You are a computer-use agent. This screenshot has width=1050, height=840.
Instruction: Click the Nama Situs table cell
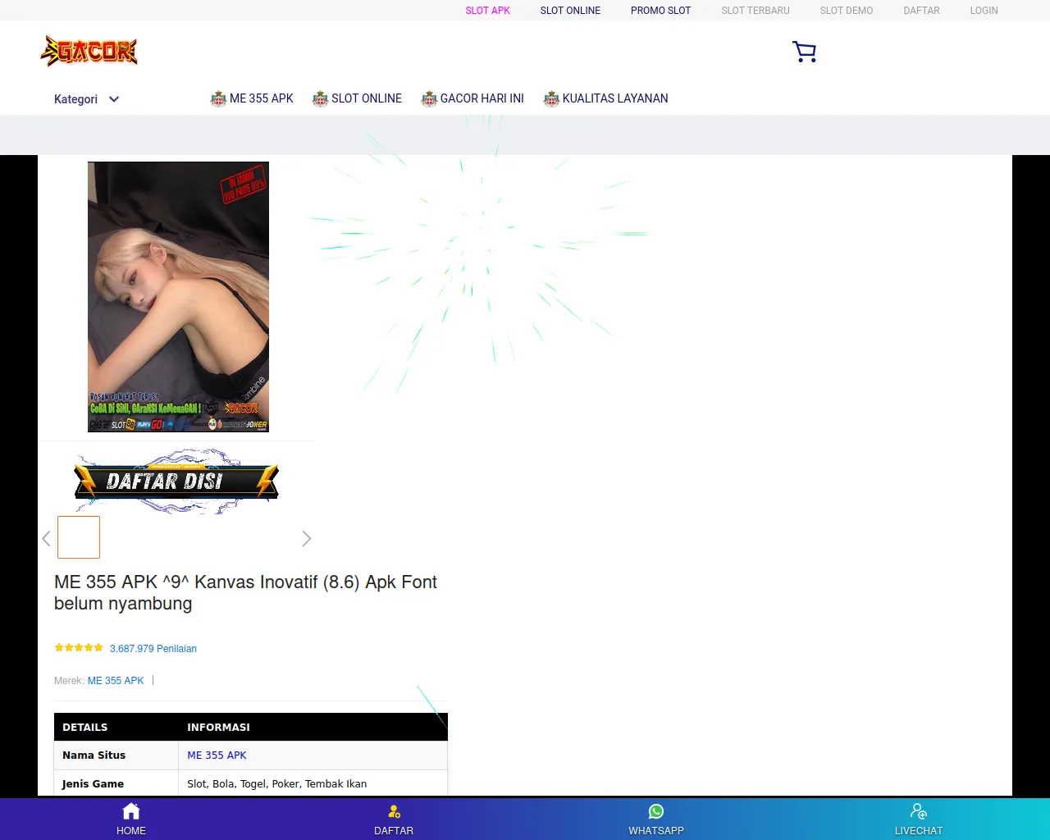116,756
